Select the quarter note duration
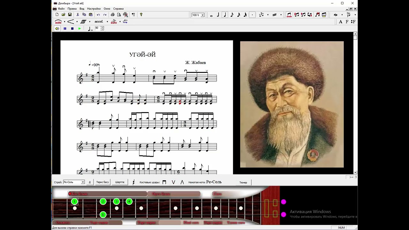Image resolution: width=409 pixels, height=230 pixels. 225,15
